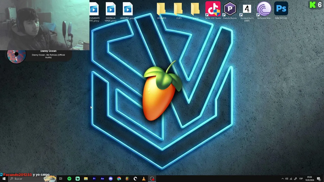This screenshot has height=182, width=324.
Task: Select the BitTorrent Web desktop shortcut
Action: tap(264, 10)
